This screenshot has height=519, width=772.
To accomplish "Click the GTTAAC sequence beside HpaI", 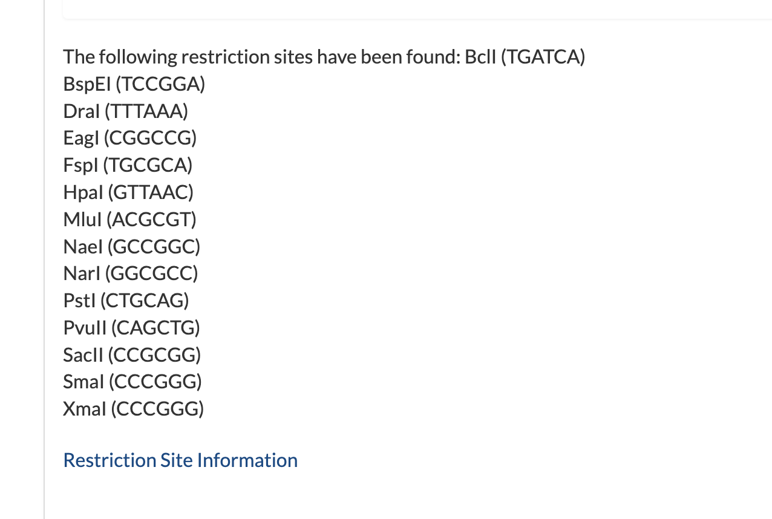I will (x=151, y=193).
